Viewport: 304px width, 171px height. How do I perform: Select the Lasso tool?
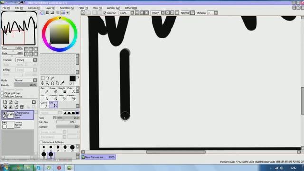[x=47, y=78]
